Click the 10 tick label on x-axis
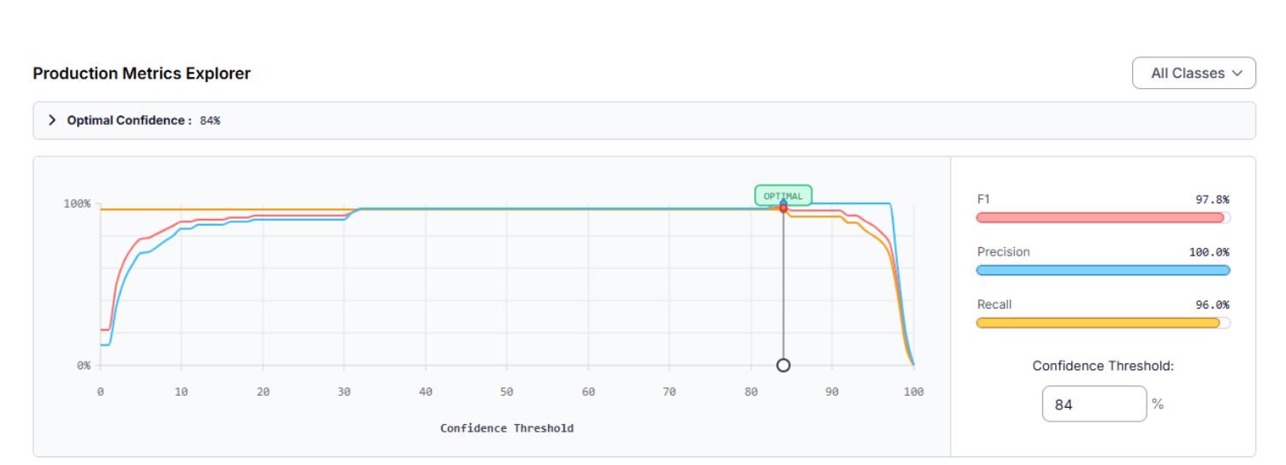 181,391
